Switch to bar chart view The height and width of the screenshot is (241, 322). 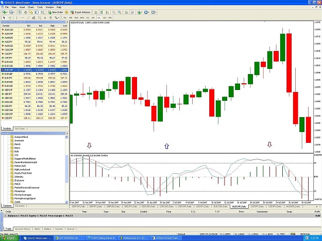(96, 12)
